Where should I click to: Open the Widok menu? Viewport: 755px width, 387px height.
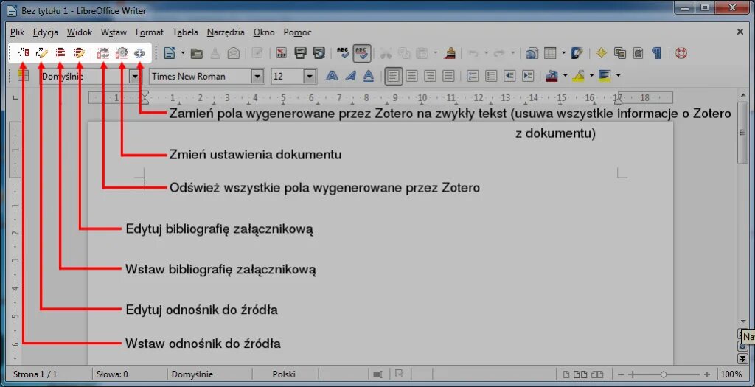click(80, 32)
